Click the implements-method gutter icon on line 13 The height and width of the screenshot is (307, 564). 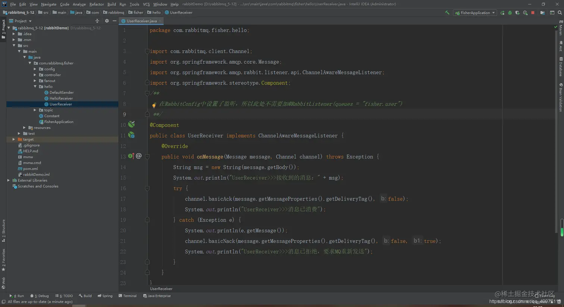(131, 156)
